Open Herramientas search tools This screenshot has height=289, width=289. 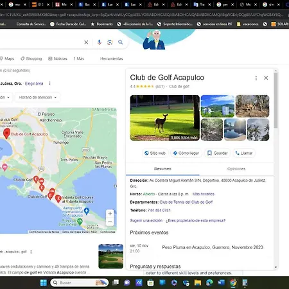(112, 58)
